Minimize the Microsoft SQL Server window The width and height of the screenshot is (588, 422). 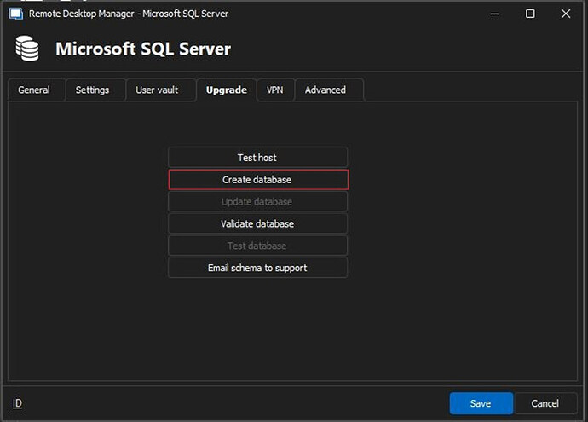tap(494, 14)
